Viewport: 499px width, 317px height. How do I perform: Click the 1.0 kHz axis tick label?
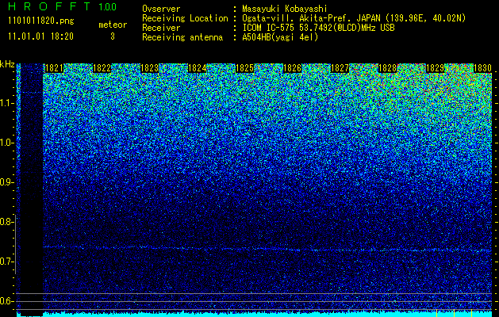point(6,143)
